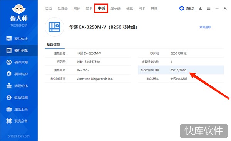
Task: Switch to the 总览 tab
Action: pos(49,8)
